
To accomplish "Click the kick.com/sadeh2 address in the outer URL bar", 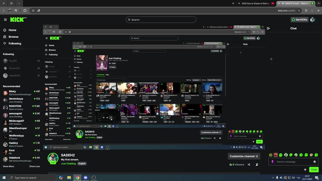I will 287,11.
